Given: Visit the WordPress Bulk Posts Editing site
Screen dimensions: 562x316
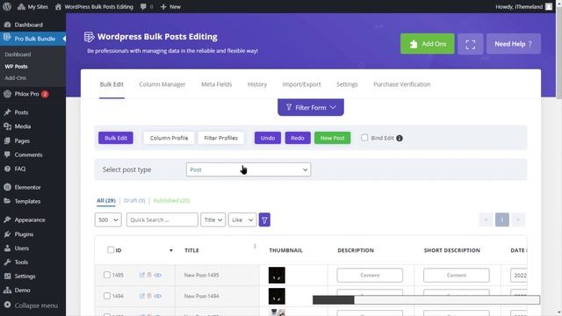Looking at the screenshot, I should (x=94, y=6).
